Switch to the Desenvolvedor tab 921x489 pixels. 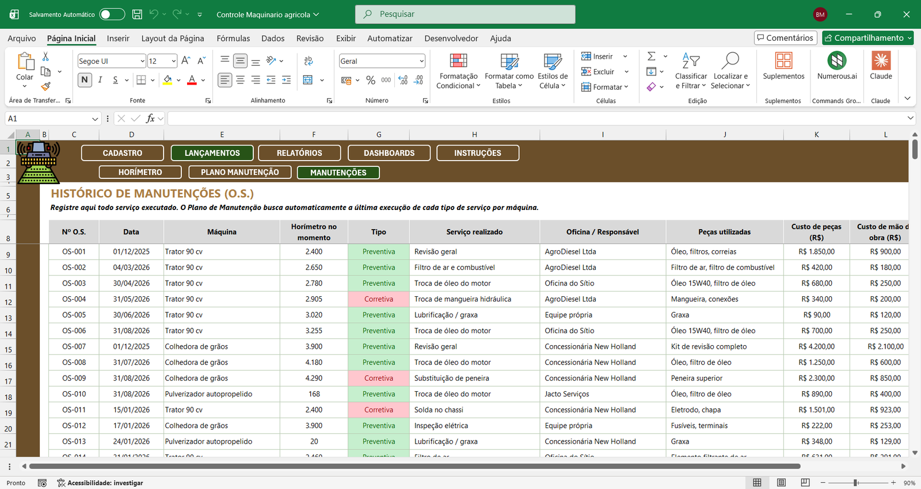point(451,39)
